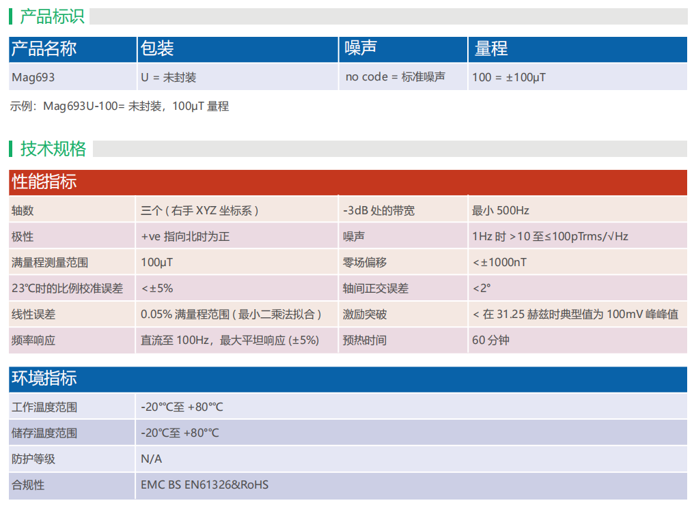This screenshot has width=694, height=505.
Task: Select the Mag693 product name cell
Action: tap(33, 77)
